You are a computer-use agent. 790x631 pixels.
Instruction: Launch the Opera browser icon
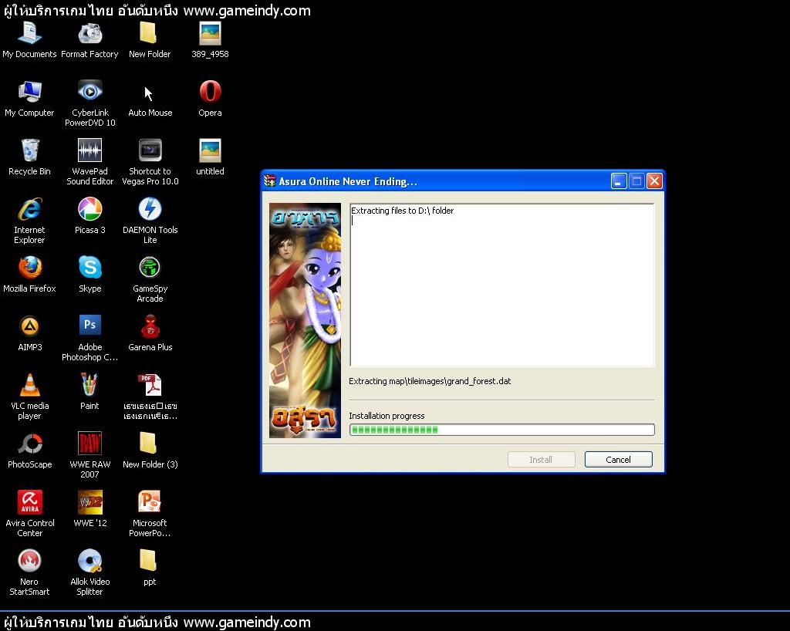click(210, 92)
